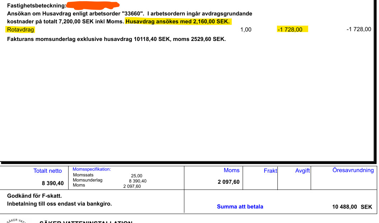Click the Momsspecifikation heading
The width and height of the screenshot is (379, 223).
[x=92, y=169]
